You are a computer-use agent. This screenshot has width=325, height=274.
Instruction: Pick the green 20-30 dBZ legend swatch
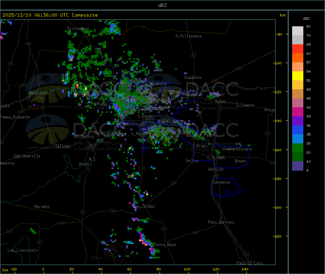(298, 148)
